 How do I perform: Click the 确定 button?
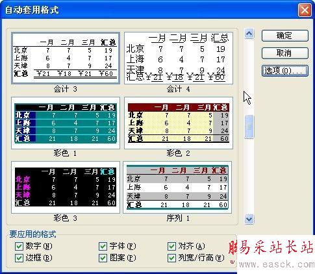pos(284,36)
